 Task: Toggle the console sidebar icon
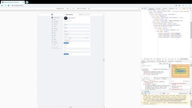pyautogui.click(x=142, y=93)
